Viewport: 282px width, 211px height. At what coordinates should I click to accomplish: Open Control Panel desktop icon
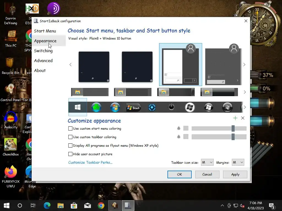coord(11,93)
